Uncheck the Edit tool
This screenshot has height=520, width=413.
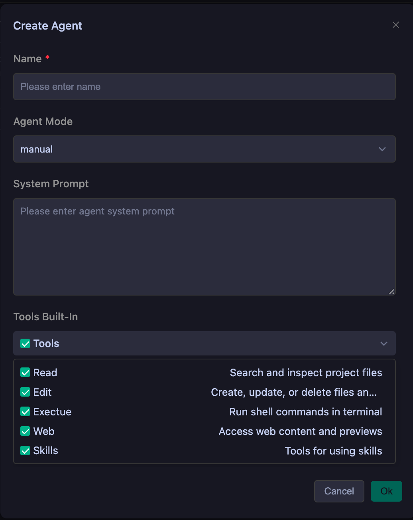click(x=25, y=392)
